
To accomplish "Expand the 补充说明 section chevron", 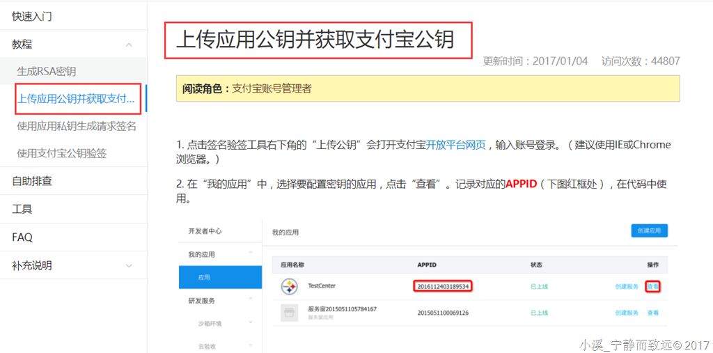I will 129,266.
